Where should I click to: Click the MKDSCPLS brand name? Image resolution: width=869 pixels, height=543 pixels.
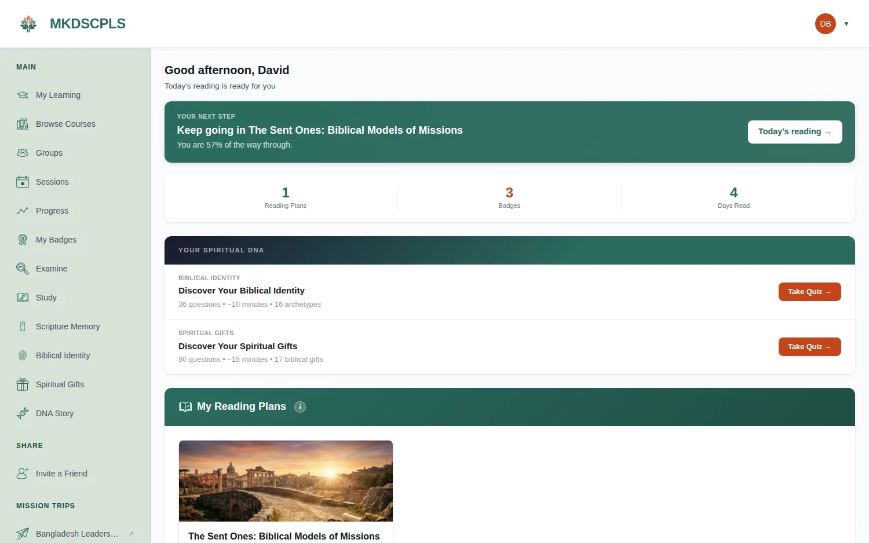pos(87,24)
